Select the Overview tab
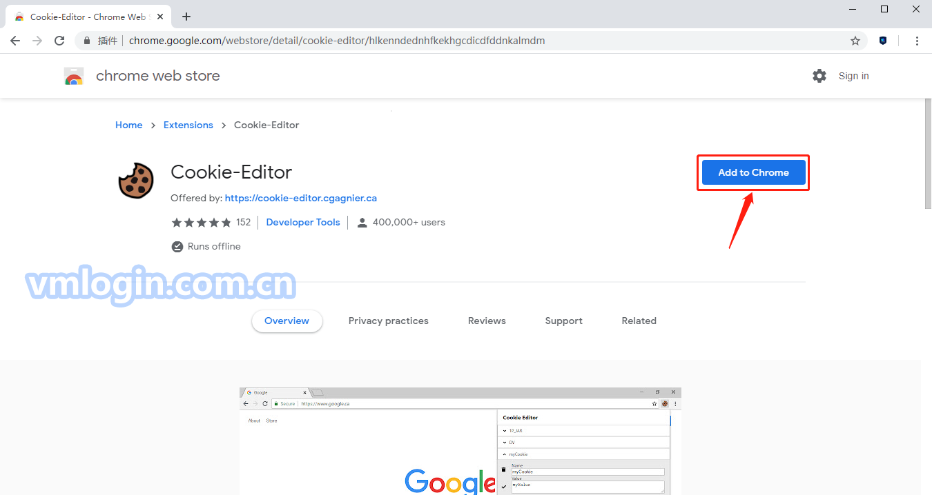The width and height of the screenshot is (932, 495). click(x=287, y=321)
